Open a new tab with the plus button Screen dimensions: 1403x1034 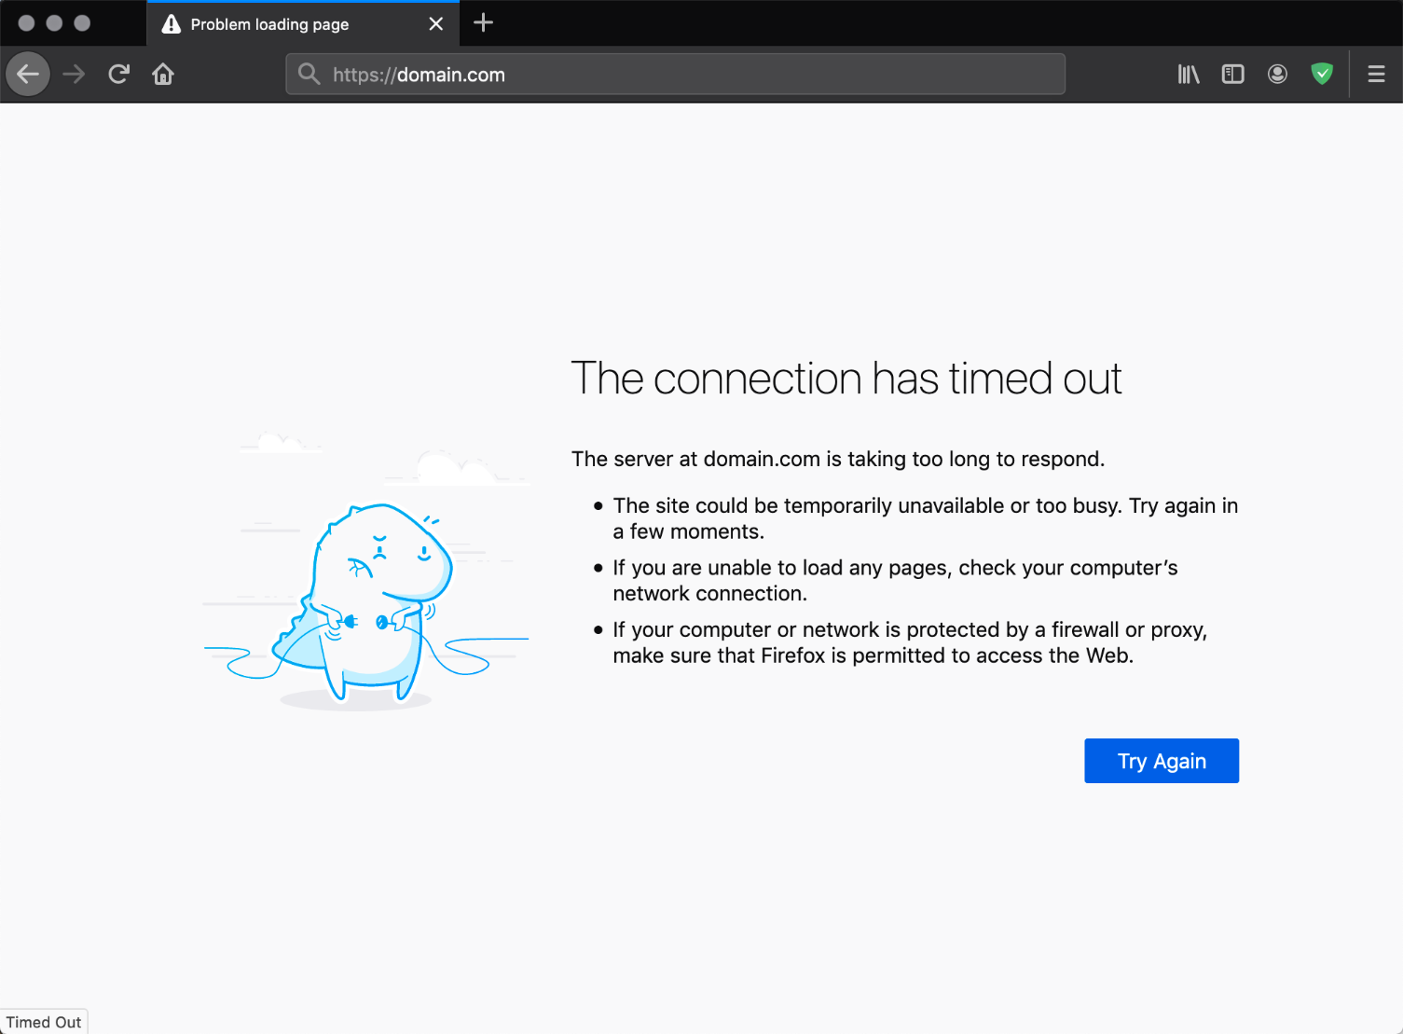483,23
